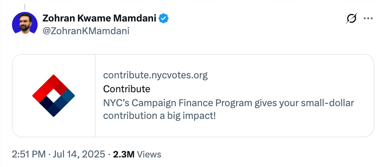The height and width of the screenshot is (167, 383).
Task: Open Grok explain-this-post icon
Action: (351, 18)
